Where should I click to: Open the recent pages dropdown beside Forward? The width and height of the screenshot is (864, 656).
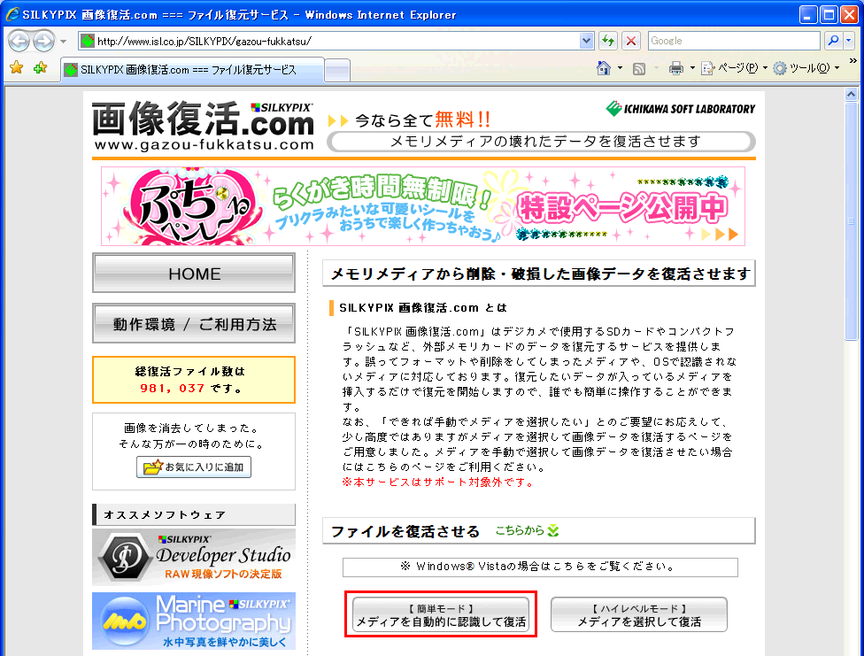(x=64, y=42)
